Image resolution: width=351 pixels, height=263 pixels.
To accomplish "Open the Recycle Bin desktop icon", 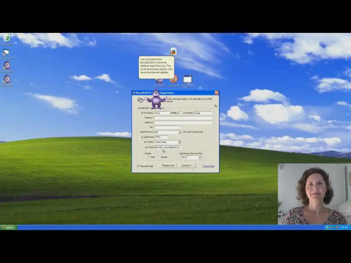I will [7, 39].
